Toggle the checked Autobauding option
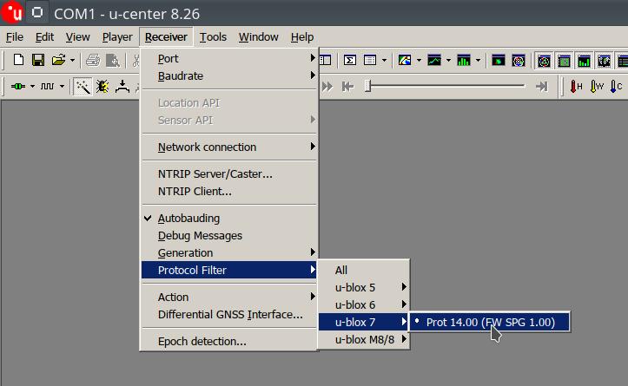The image size is (628, 386). pos(229,218)
